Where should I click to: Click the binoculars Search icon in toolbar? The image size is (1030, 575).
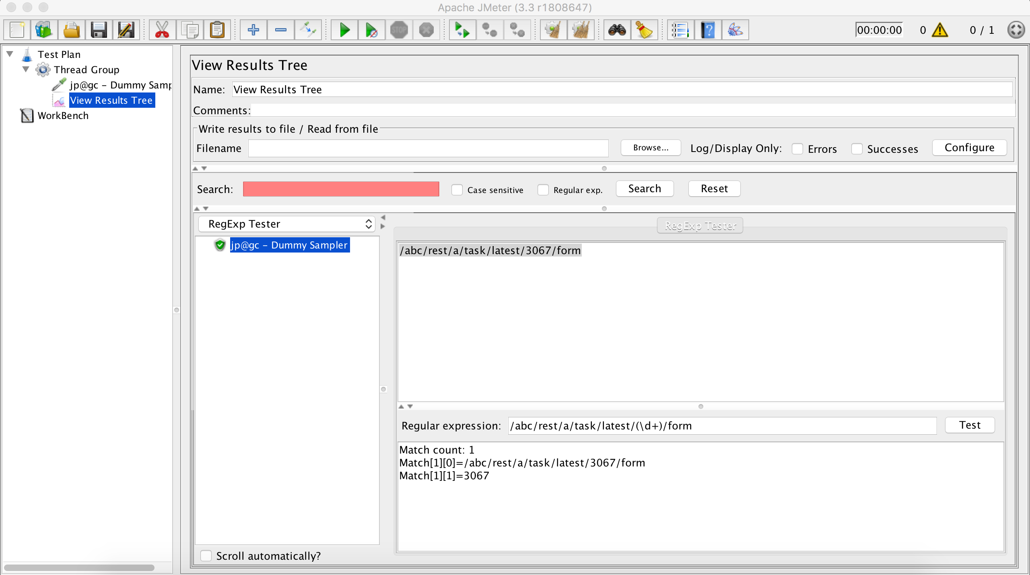tap(617, 30)
